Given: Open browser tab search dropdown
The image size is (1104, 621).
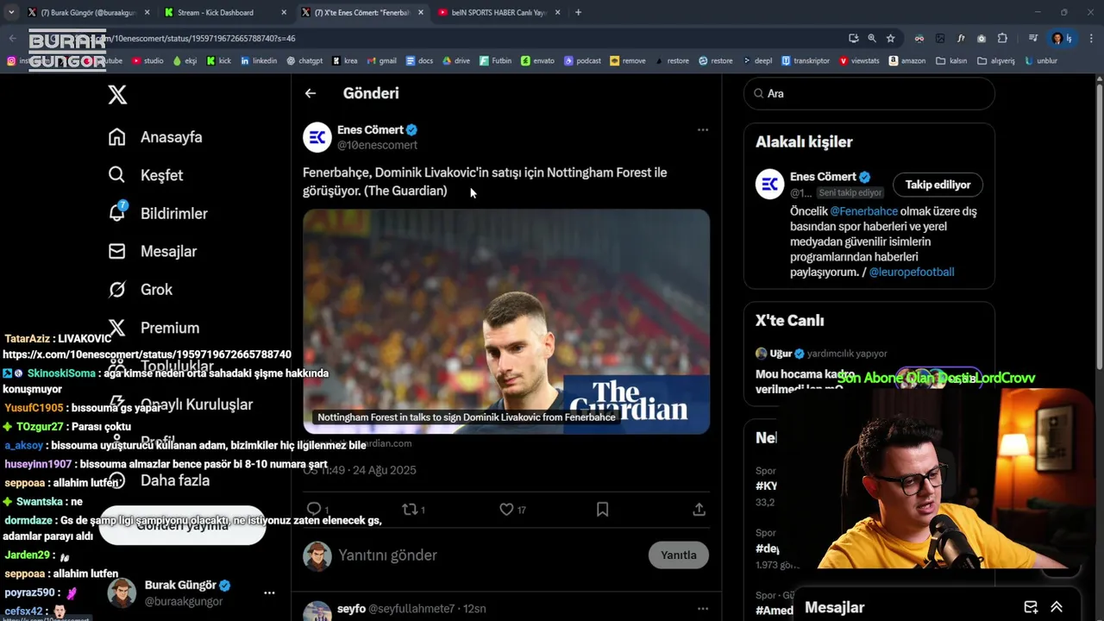Looking at the screenshot, I should coord(11,12).
